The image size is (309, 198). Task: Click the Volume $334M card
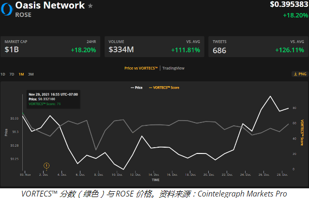coord(154,46)
